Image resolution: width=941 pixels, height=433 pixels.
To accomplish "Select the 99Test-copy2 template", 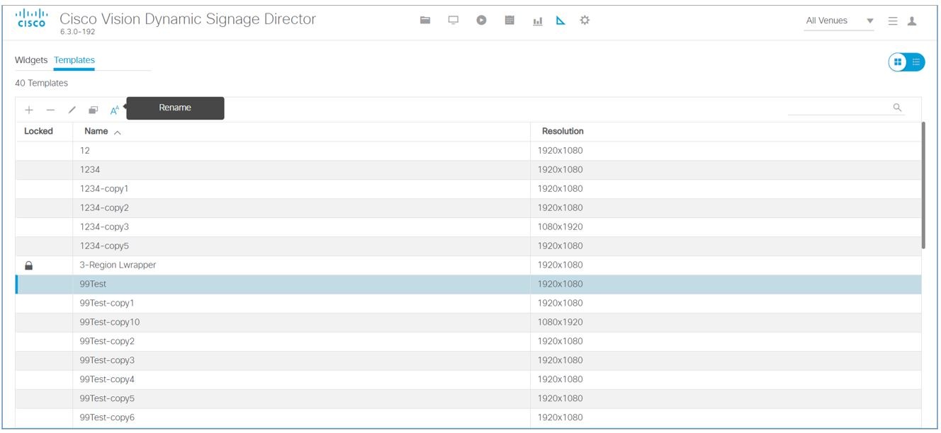I will pyautogui.click(x=469, y=342).
